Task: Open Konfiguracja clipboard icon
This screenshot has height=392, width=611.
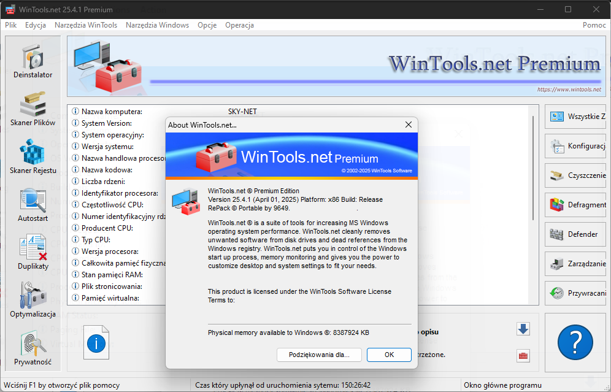Action: (x=557, y=146)
